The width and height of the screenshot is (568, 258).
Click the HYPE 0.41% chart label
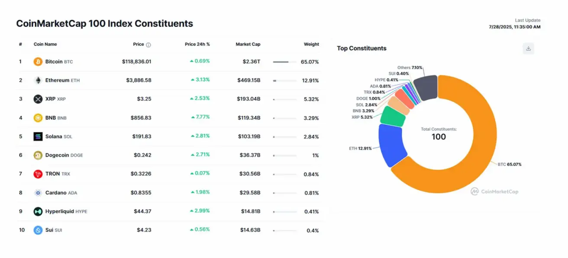click(387, 80)
